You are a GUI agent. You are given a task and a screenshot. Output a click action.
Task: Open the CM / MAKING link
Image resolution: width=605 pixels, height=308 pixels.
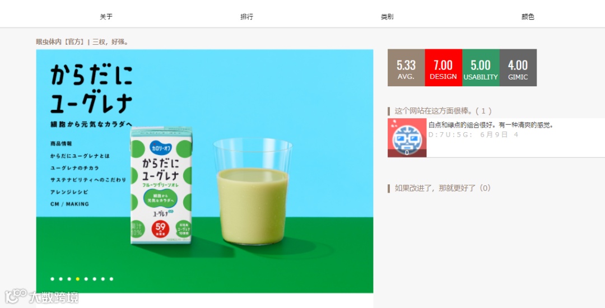pyautogui.click(x=69, y=204)
